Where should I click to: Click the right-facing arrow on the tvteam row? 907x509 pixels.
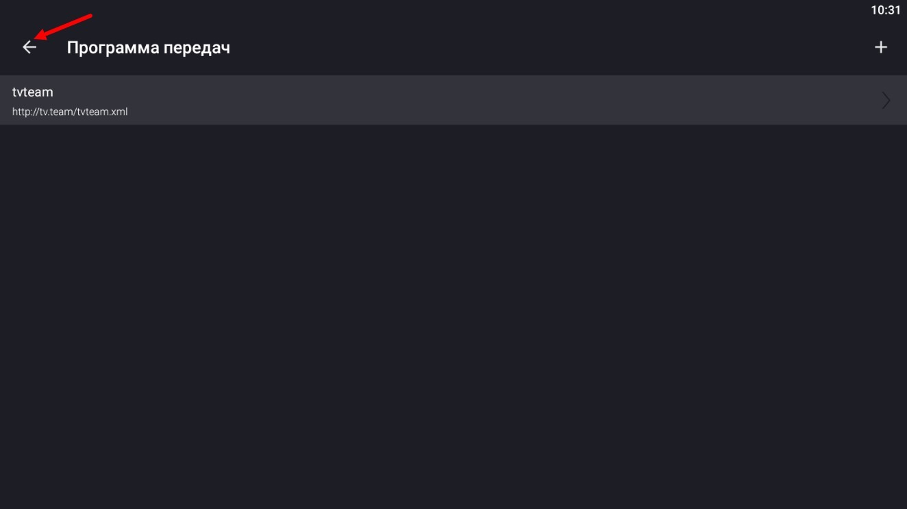[886, 100]
